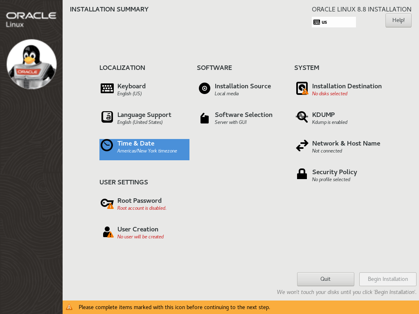This screenshot has width=419, height=314.
Task: Click the 'English (US)' keyboard text
Action: 129,94
